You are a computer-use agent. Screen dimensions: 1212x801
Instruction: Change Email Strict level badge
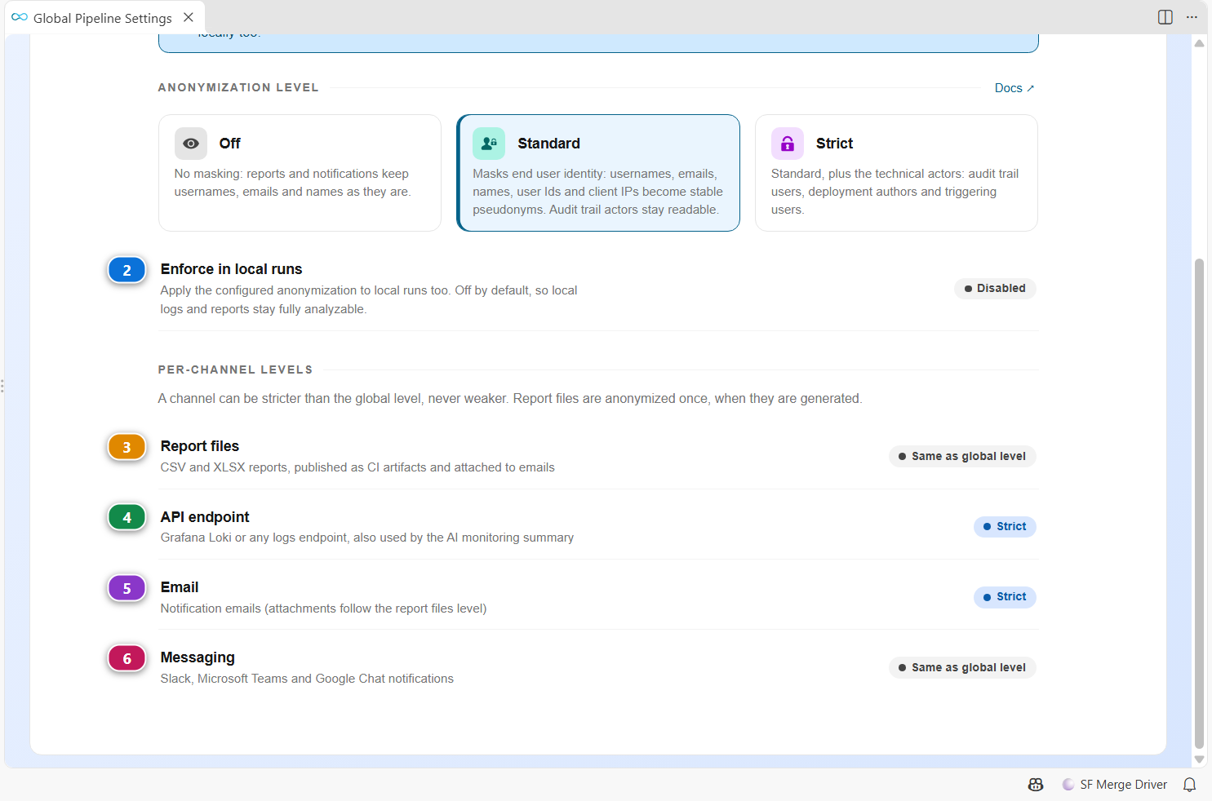(1005, 597)
